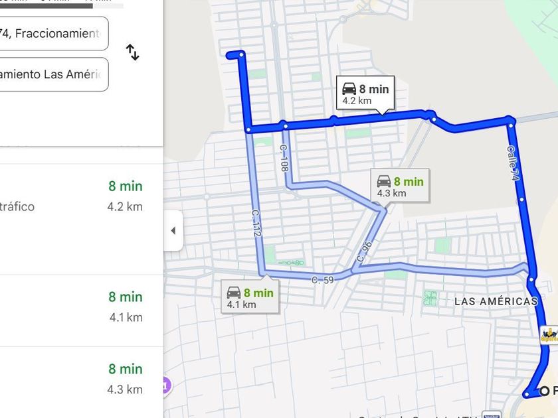Click the C. 108 street label
Image resolution: width=558 pixels, height=418 pixels.
coord(284,159)
